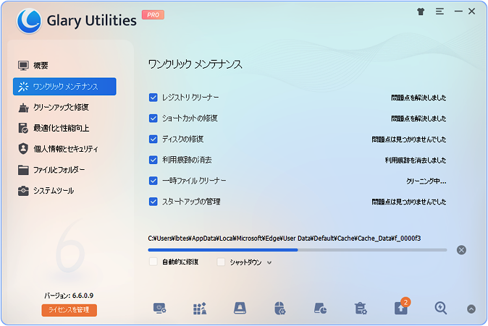Click ディスクの修復 問題点は見つかりませんでした status

click(x=408, y=140)
